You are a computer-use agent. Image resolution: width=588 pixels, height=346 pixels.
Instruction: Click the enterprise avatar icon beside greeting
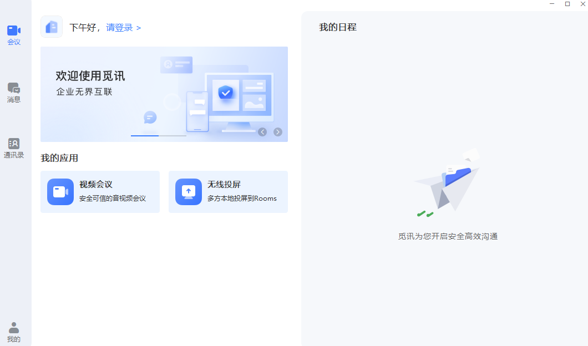point(52,27)
